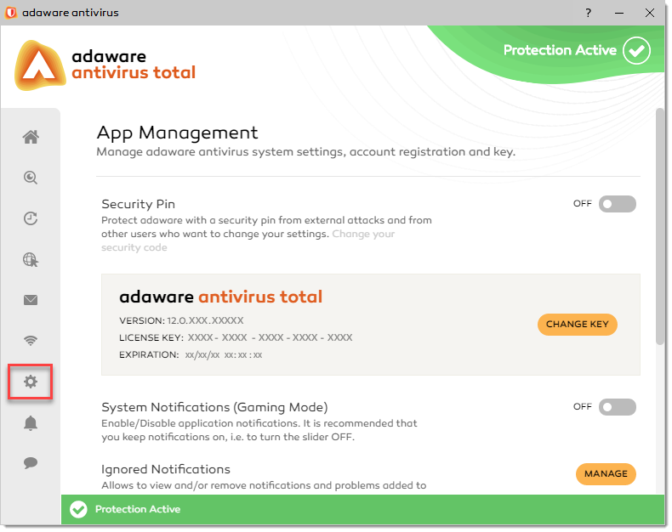Click the Protection Active checkmark badge
Screen dimensions: 672x532
[x=636, y=50]
